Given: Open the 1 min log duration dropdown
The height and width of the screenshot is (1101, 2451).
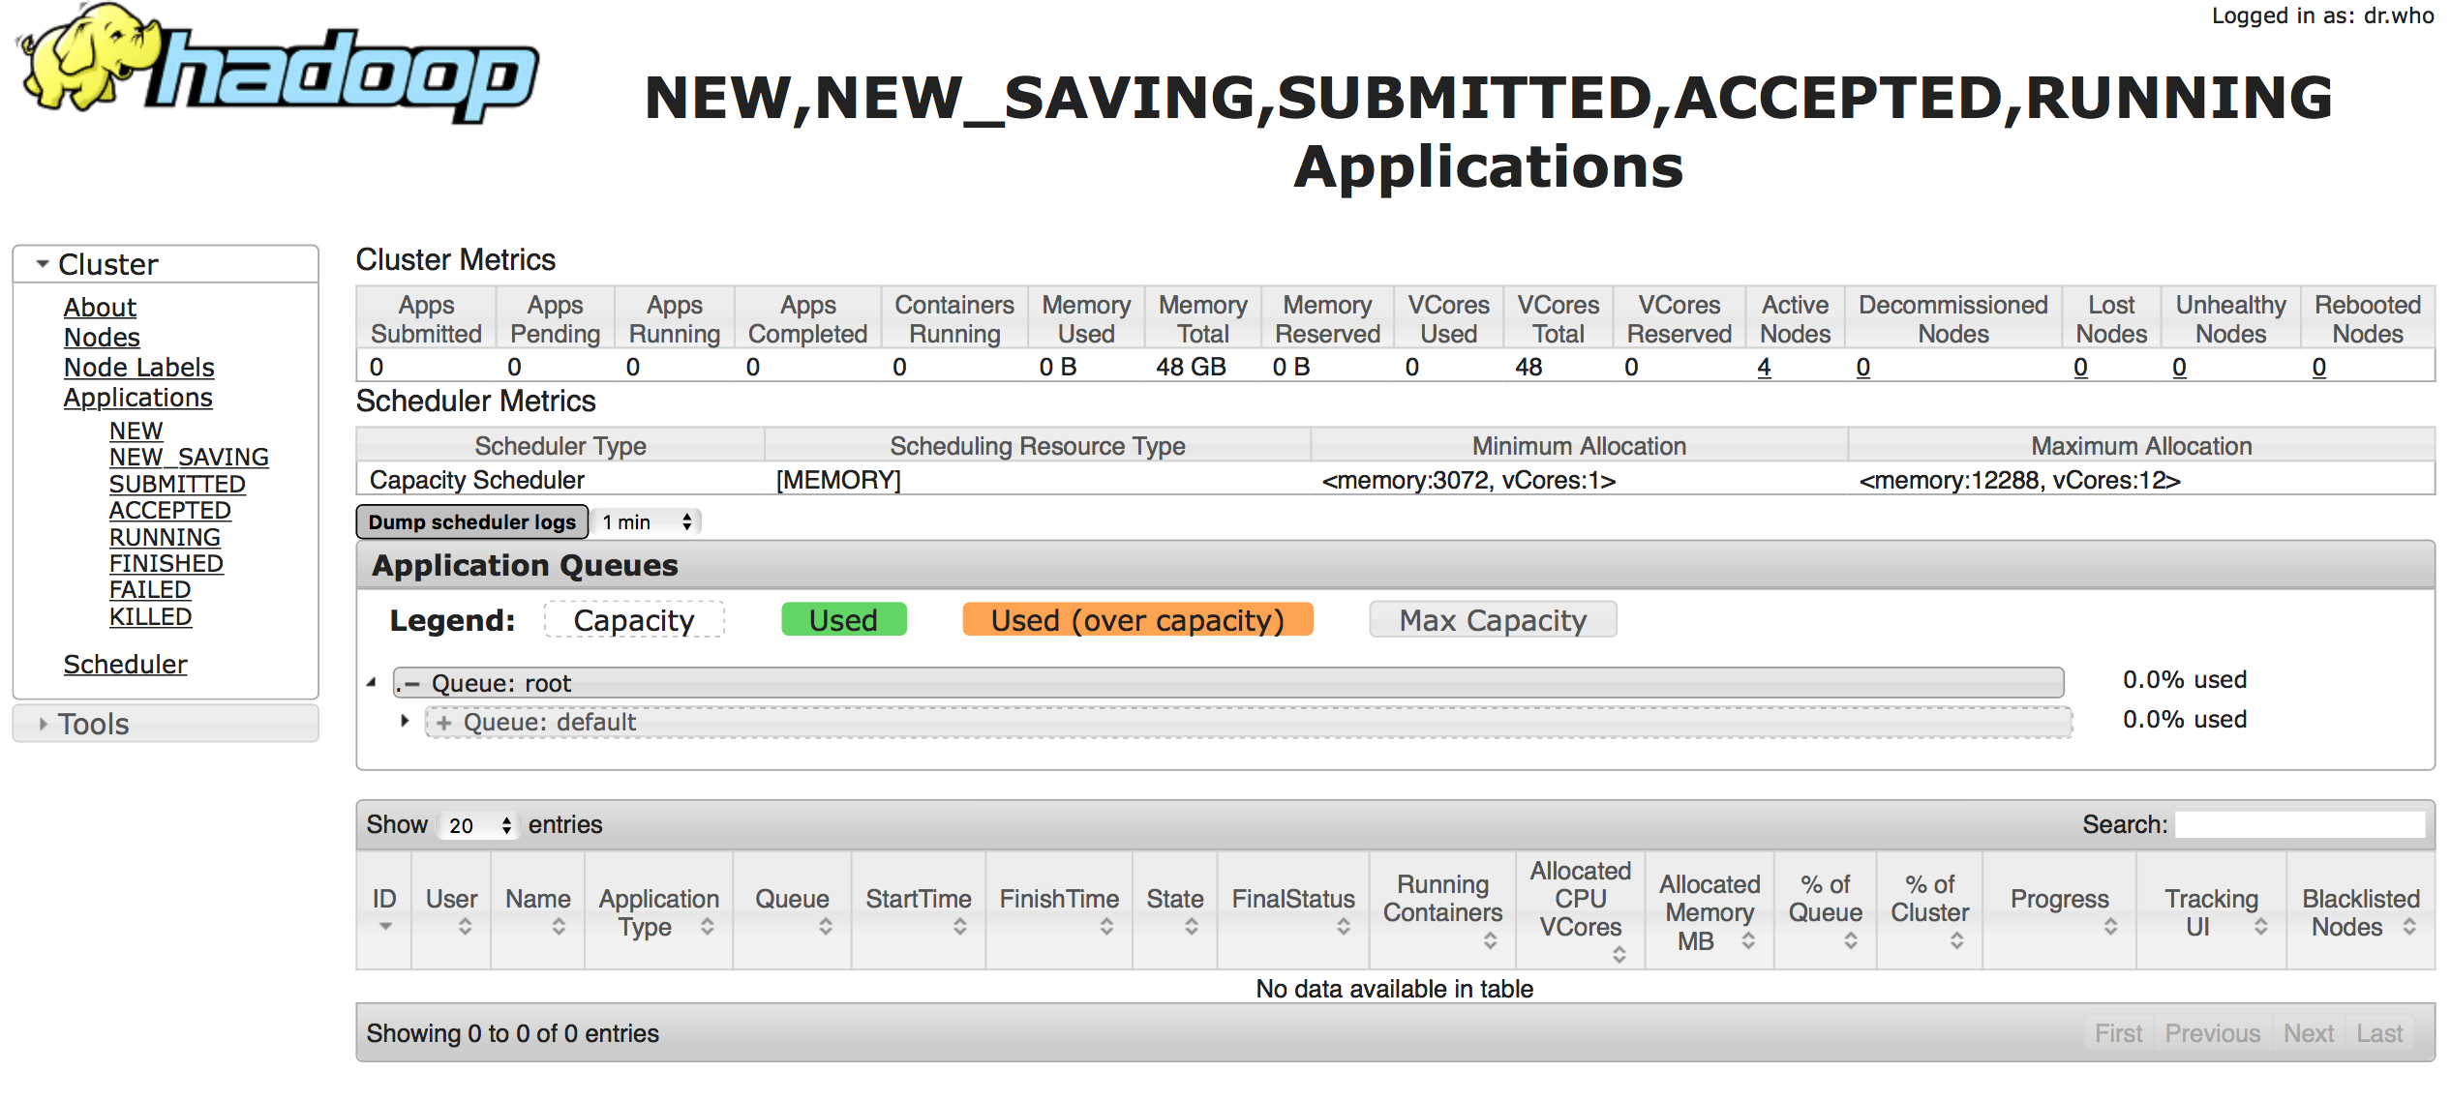Looking at the screenshot, I should 646,522.
